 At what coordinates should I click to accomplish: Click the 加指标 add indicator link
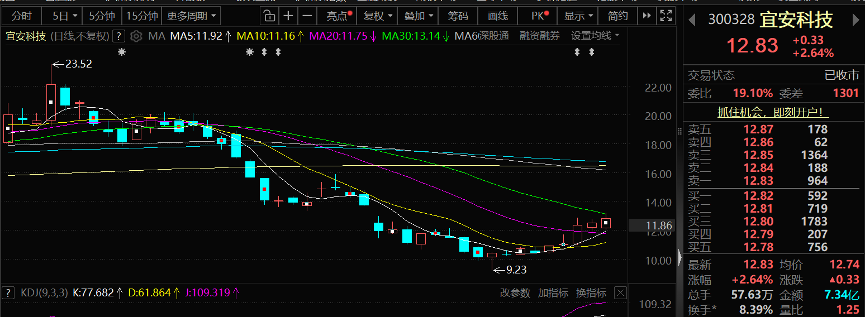coord(553,292)
